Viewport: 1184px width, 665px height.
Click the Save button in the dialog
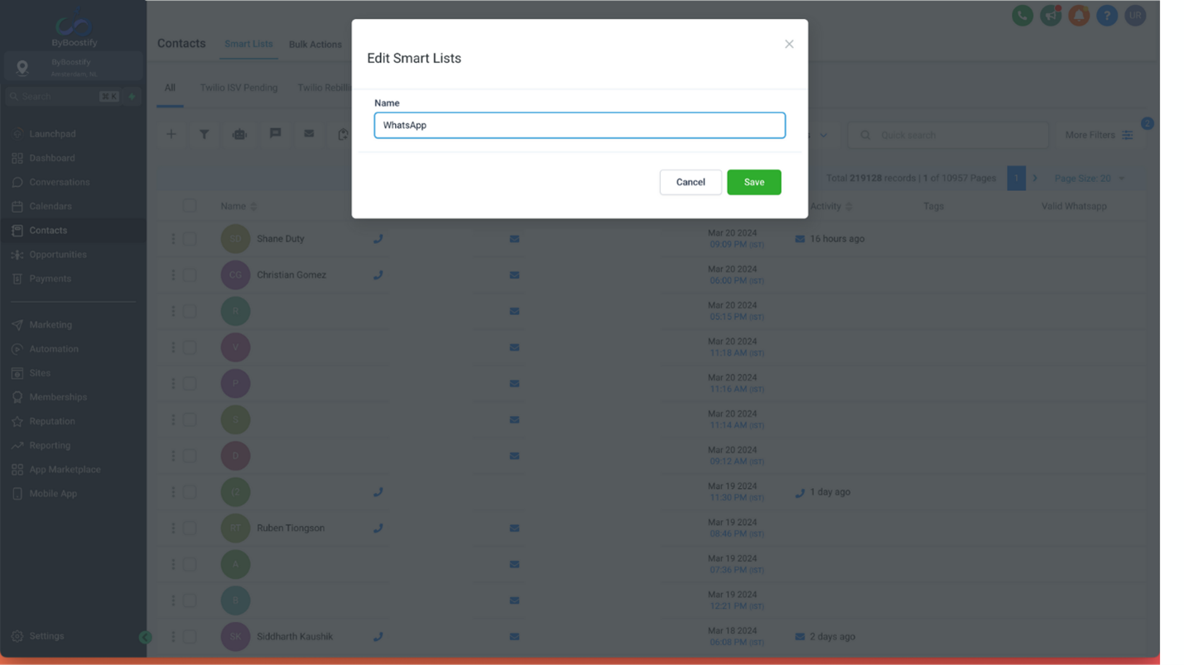tap(753, 182)
